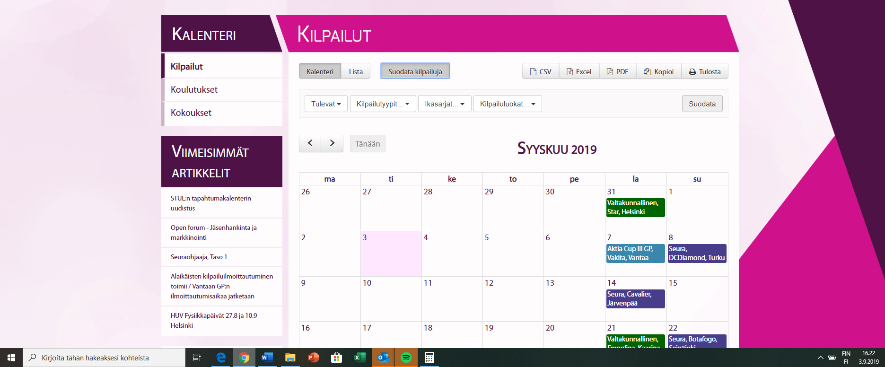This screenshot has width=885, height=367.
Task: Export calendar to Excel
Action: (579, 71)
